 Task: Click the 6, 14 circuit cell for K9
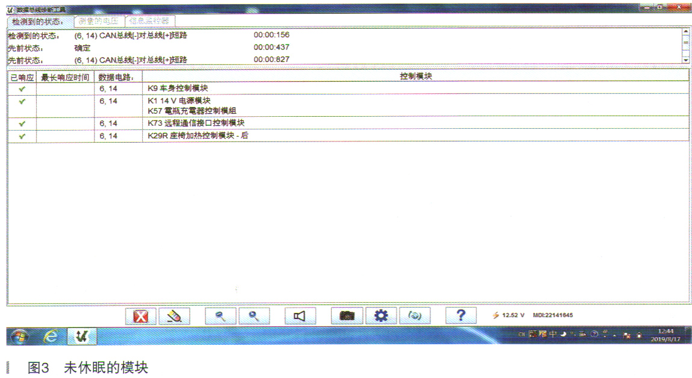[x=118, y=88]
